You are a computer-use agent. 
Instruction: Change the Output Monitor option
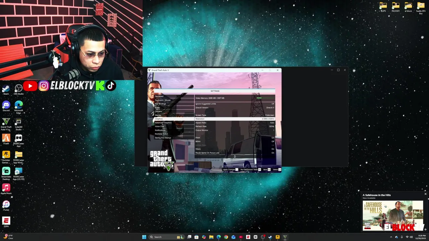click(235, 130)
